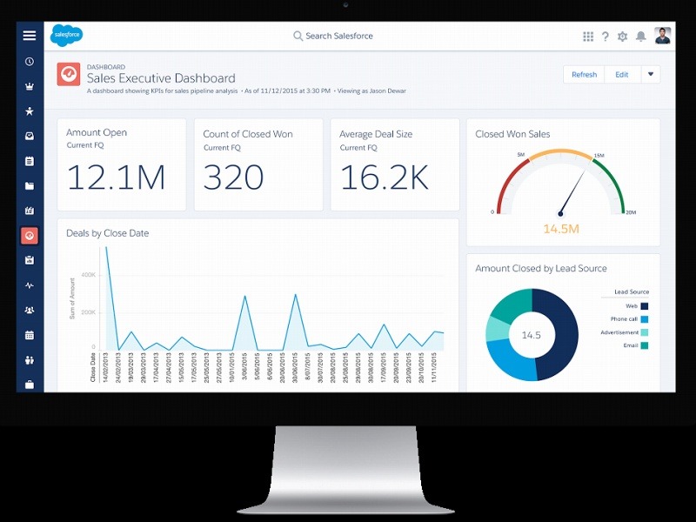This screenshot has width=696, height=522.
Task: Click the red dashboard gauge icon beside title
Action: [69, 74]
